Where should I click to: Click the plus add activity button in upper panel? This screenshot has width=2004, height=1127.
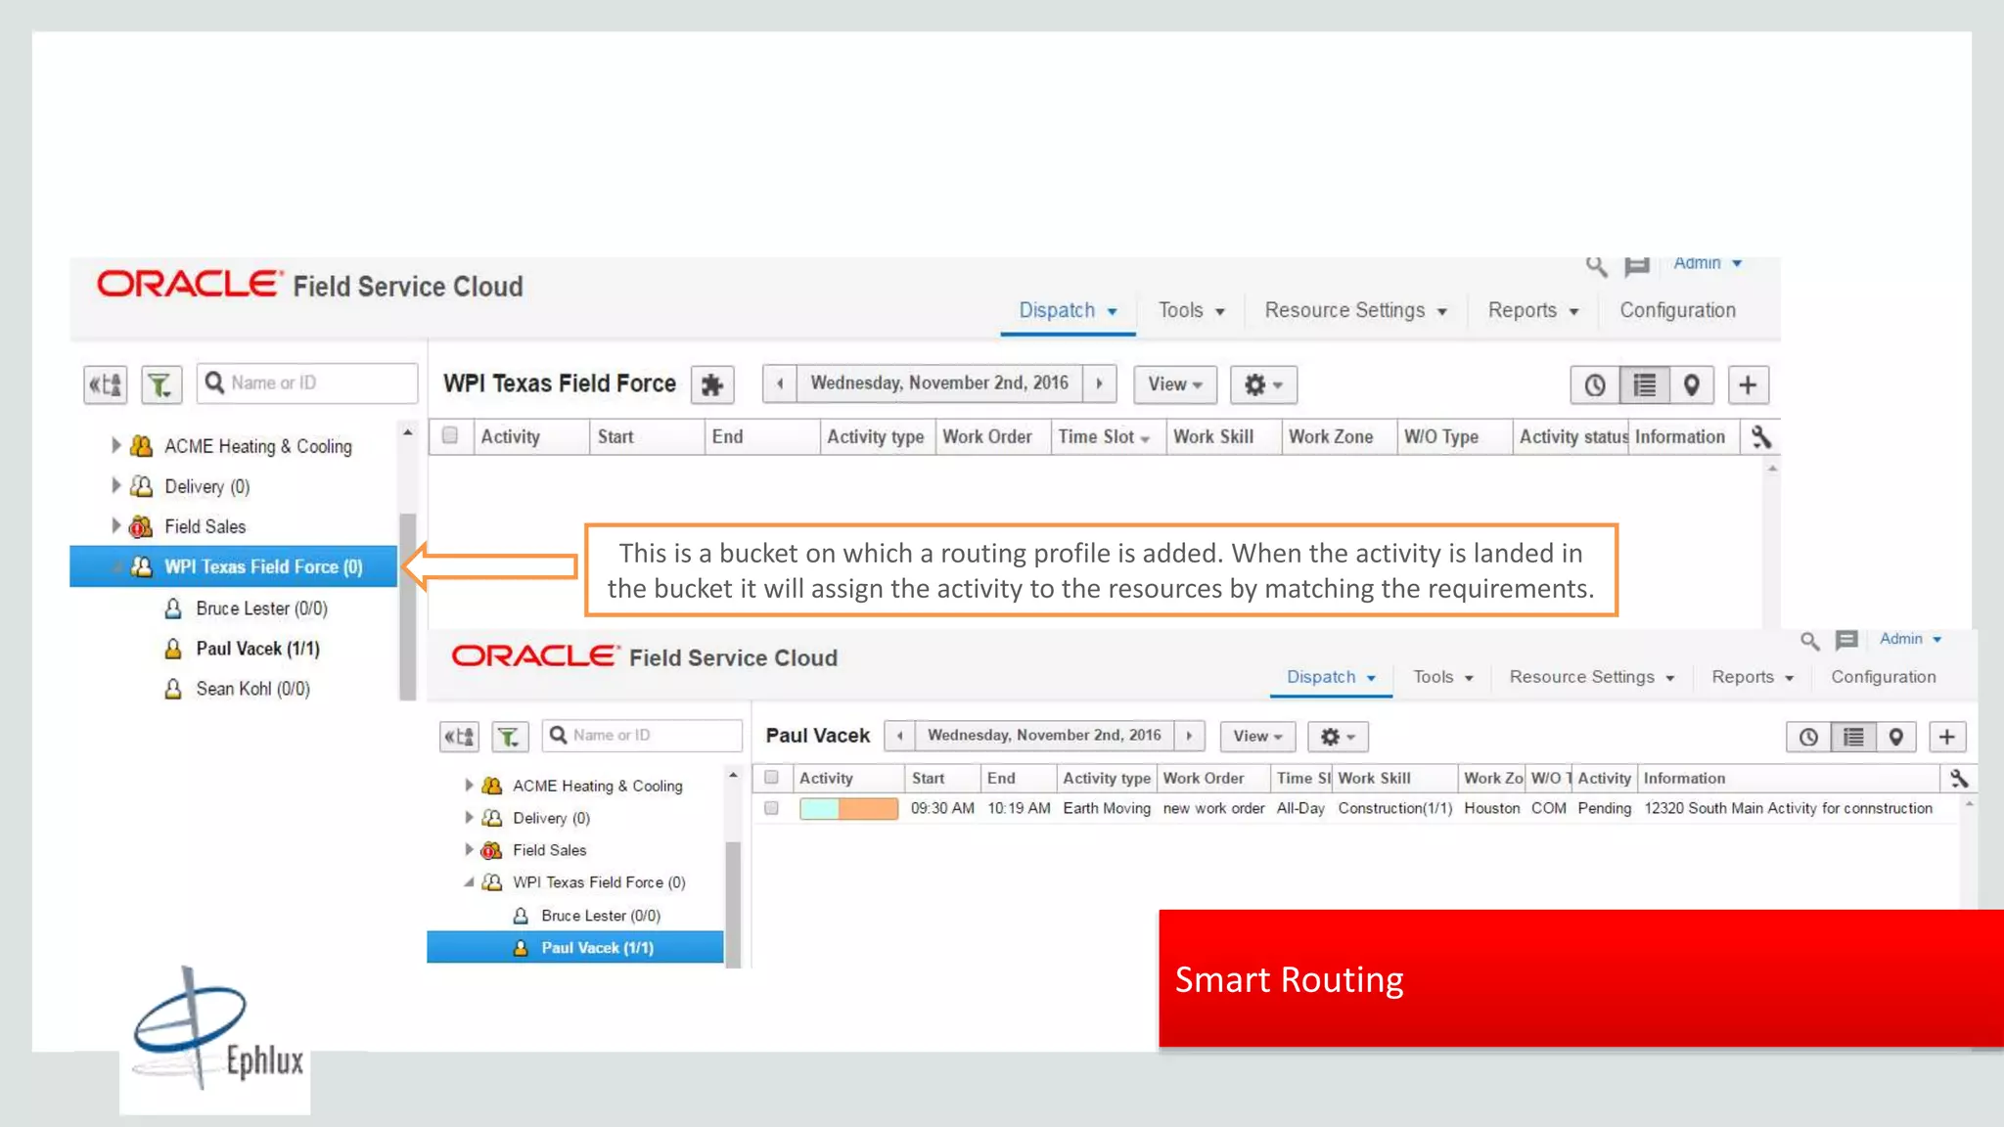[x=1748, y=384]
